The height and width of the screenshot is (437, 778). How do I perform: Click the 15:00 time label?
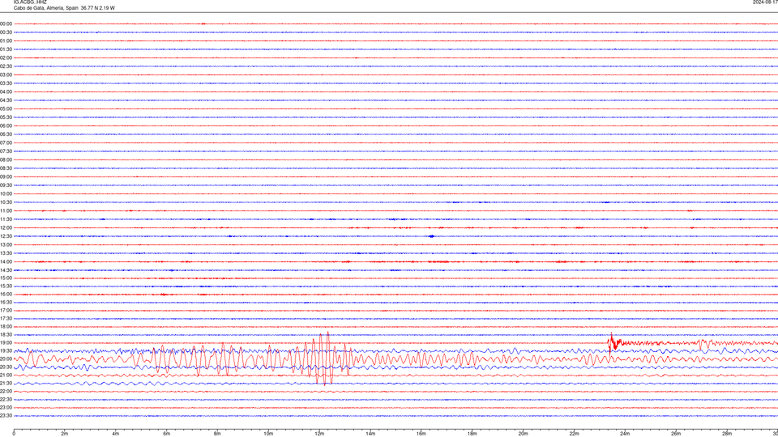[x=6, y=278]
